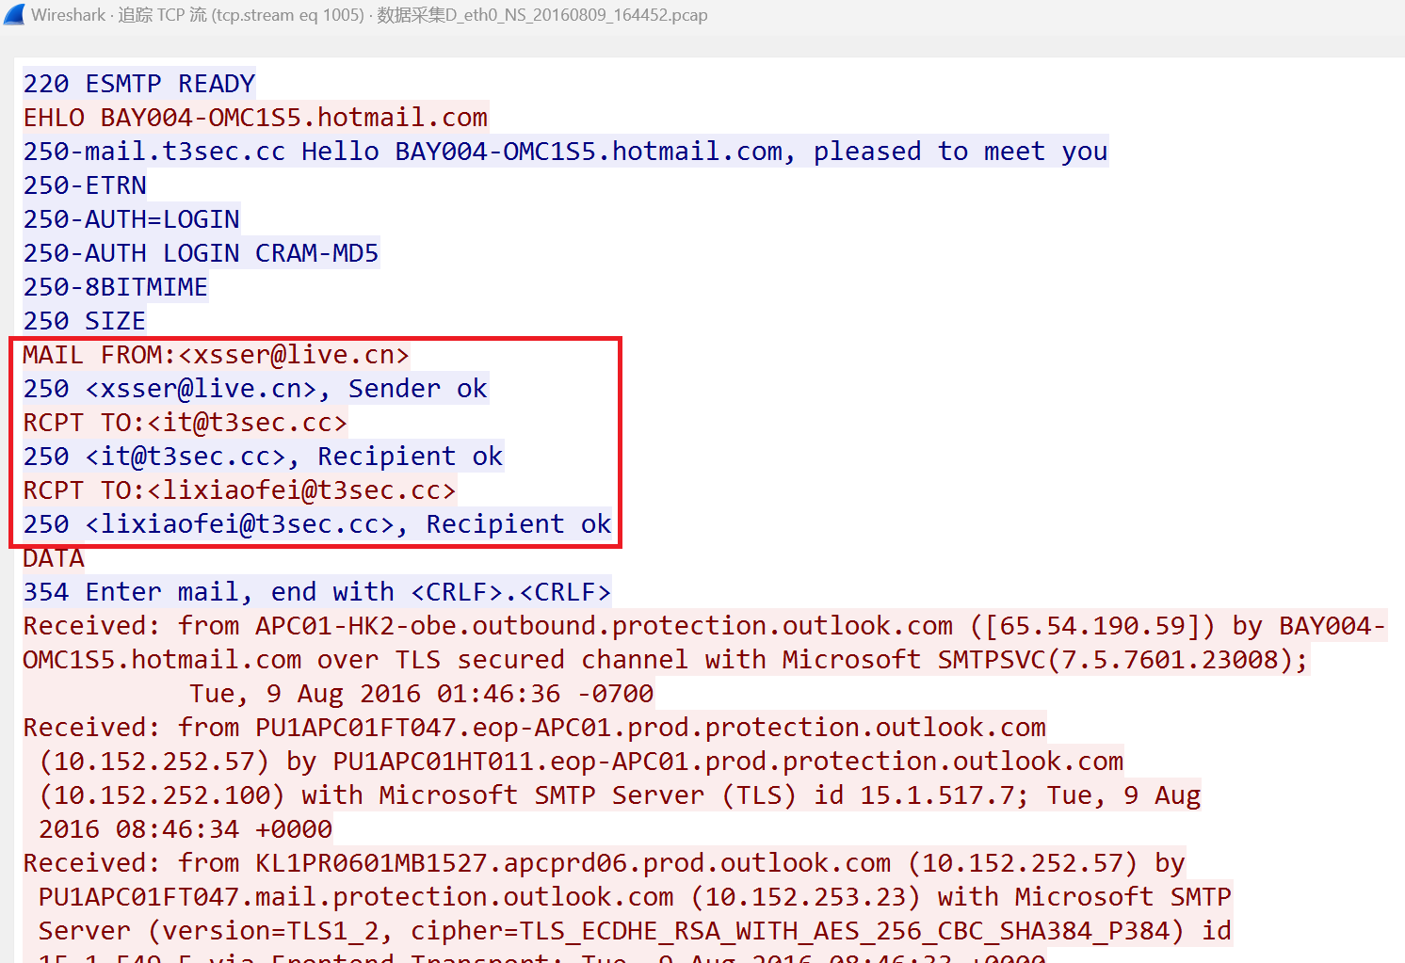Click '250-AUTH LOGIN CRAM-MD5' line
The image size is (1405, 963).
[x=201, y=253]
